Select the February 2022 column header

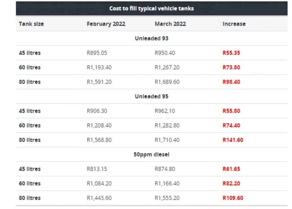(106, 24)
